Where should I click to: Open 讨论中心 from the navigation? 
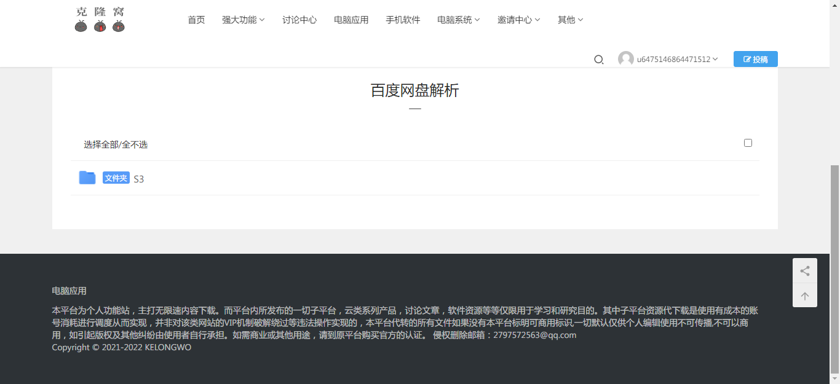299,20
